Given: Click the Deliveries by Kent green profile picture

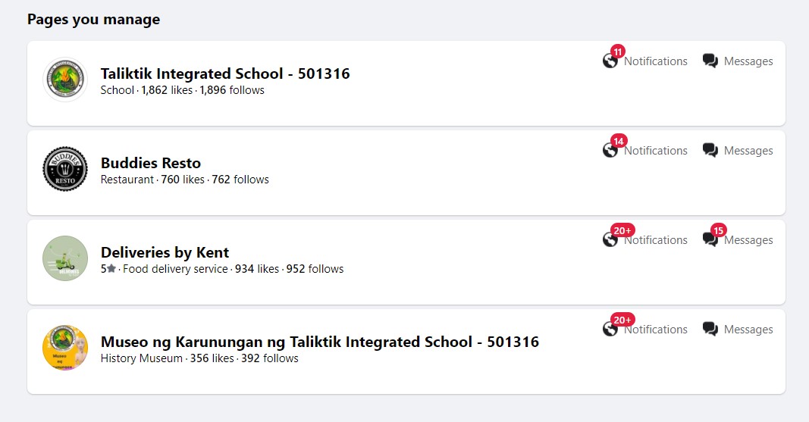Looking at the screenshot, I should (65, 258).
